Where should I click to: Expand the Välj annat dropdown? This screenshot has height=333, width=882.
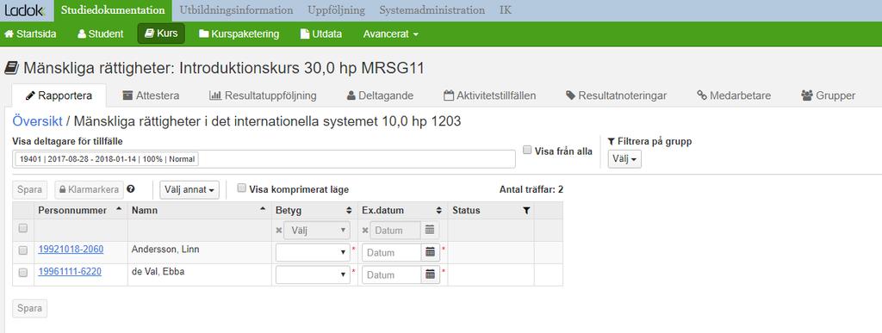tap(189, 190)
